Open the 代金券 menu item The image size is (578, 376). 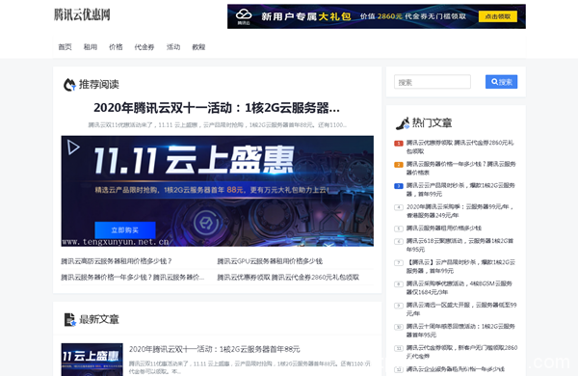pos(144,47)
